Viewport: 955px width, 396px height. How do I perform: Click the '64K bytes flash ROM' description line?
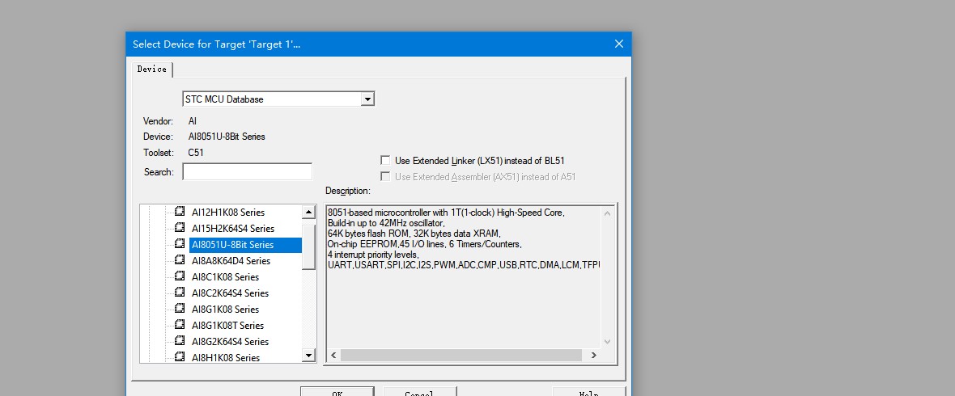pyautogui.click(x=413, y=234)
